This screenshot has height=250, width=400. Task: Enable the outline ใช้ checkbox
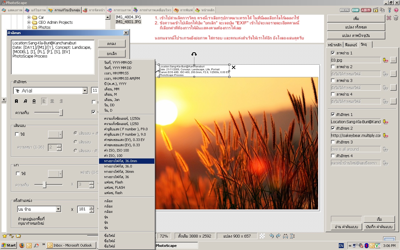pos(17,134)
